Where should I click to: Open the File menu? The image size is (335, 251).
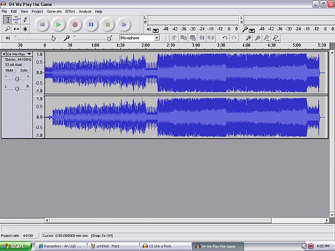pos(4,12)
